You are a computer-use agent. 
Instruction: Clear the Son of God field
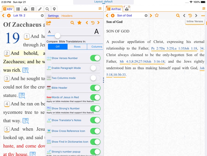[146, 16]
